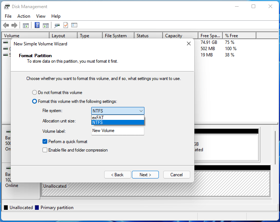
Task: Click the checklist settings toolbar icon
Action: [x=74, y=25]
